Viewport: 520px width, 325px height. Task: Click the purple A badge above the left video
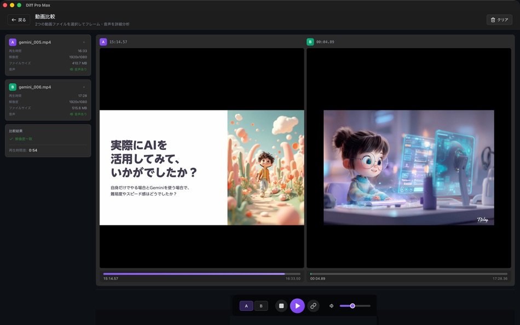tap(103, 41)
